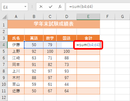Click the name cell 上野
Viewport: 130px width, 101px height.
[16, 51]
